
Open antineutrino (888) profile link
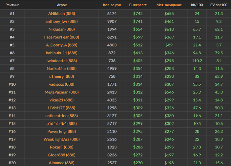point(62,116)
